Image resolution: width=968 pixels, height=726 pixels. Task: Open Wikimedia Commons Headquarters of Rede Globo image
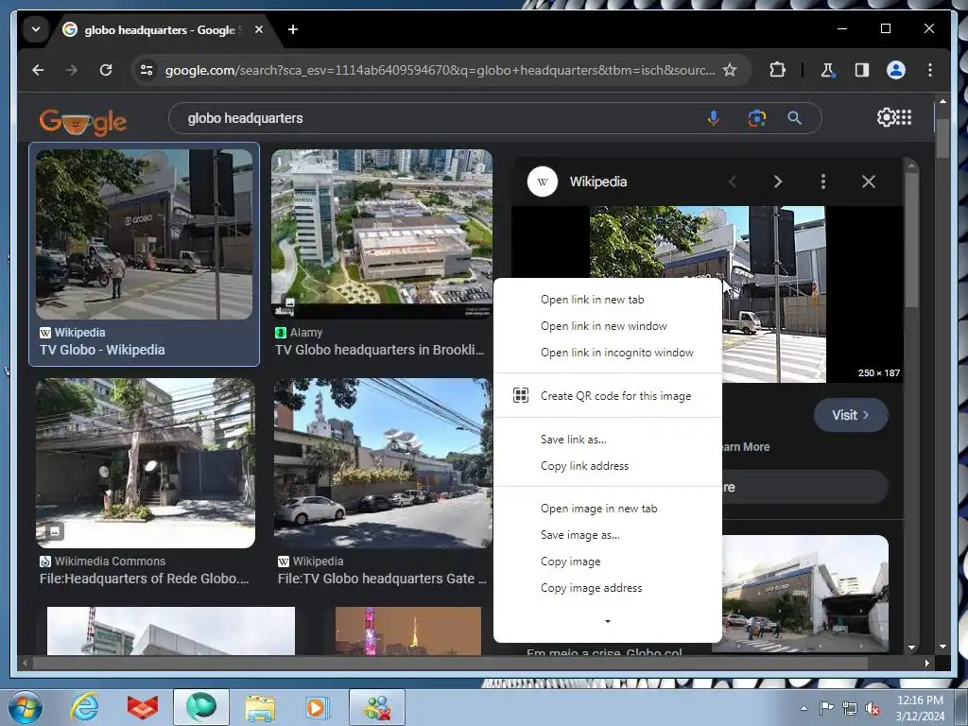(x=145, y=463)
